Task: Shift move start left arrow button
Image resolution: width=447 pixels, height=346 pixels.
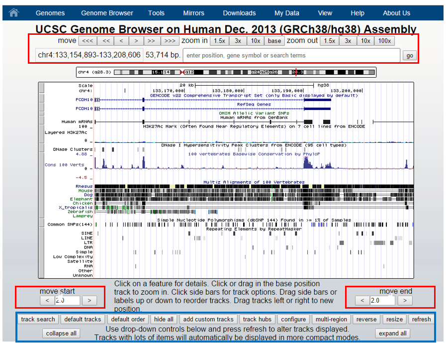Action: point(47,300)
